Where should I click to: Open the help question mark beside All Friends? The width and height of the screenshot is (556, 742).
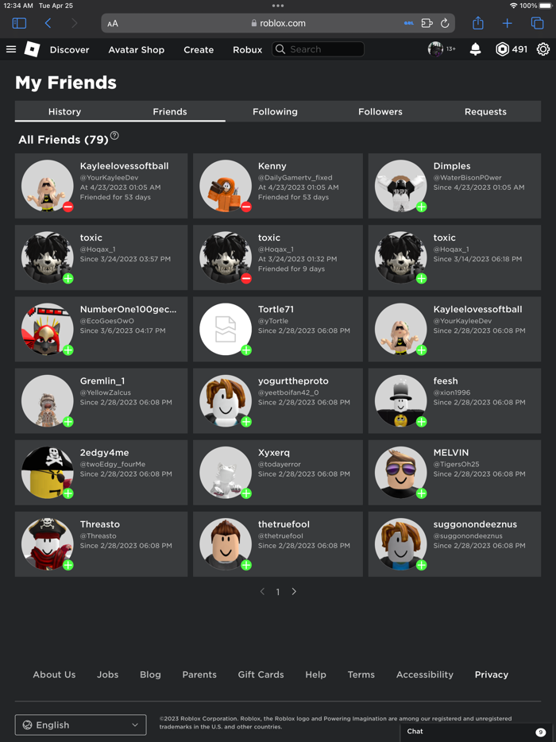click(x=114, y=137)
